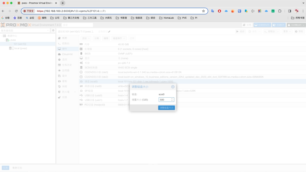Screen dimensions: 306x172
Task: Toggle the browser side panel icon
Action: click(290, 11)
